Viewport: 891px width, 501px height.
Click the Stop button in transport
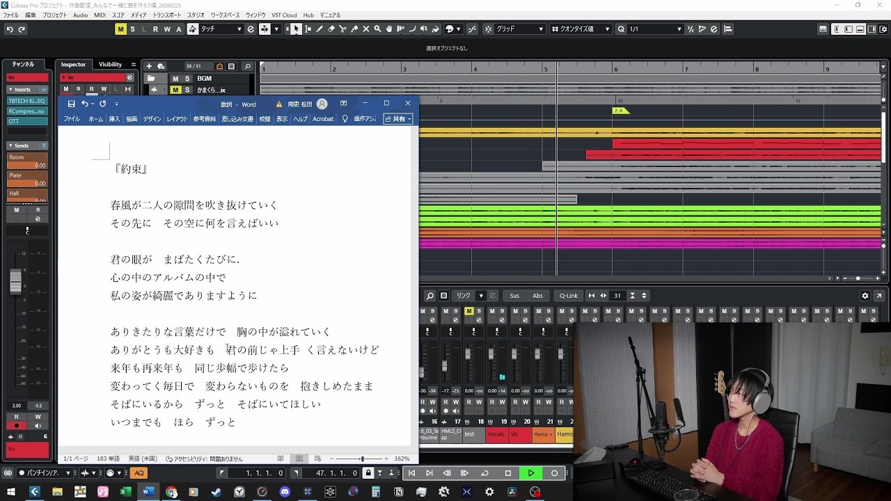point(508,473)
